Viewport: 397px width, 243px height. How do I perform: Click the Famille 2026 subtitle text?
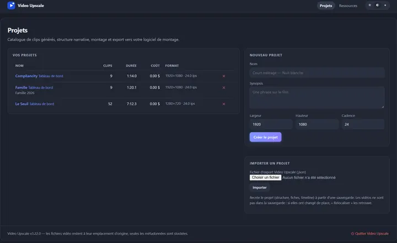[25, 93]
